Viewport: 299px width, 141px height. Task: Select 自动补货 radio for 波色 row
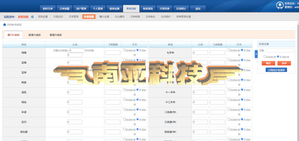pyautogui.click(x=124, y=90)
